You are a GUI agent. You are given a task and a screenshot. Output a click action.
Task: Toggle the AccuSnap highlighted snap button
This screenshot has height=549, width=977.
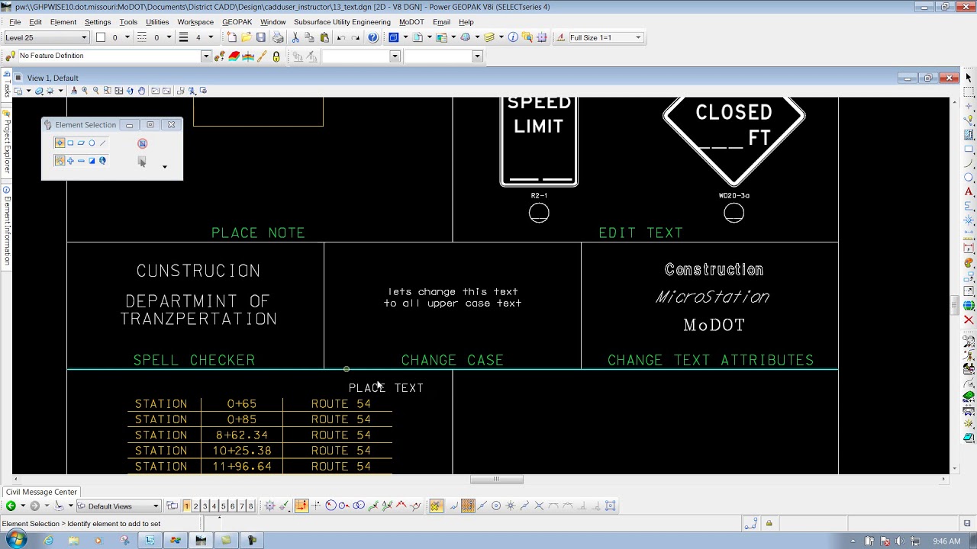coord(435,506)
